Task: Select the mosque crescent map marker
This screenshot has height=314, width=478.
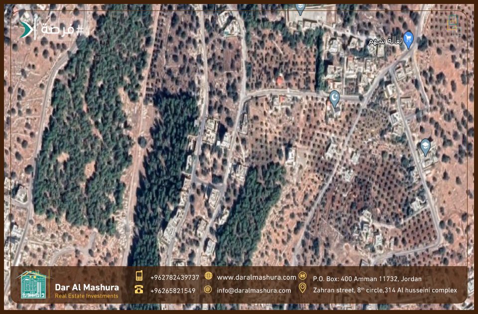Action: point(335,98)
